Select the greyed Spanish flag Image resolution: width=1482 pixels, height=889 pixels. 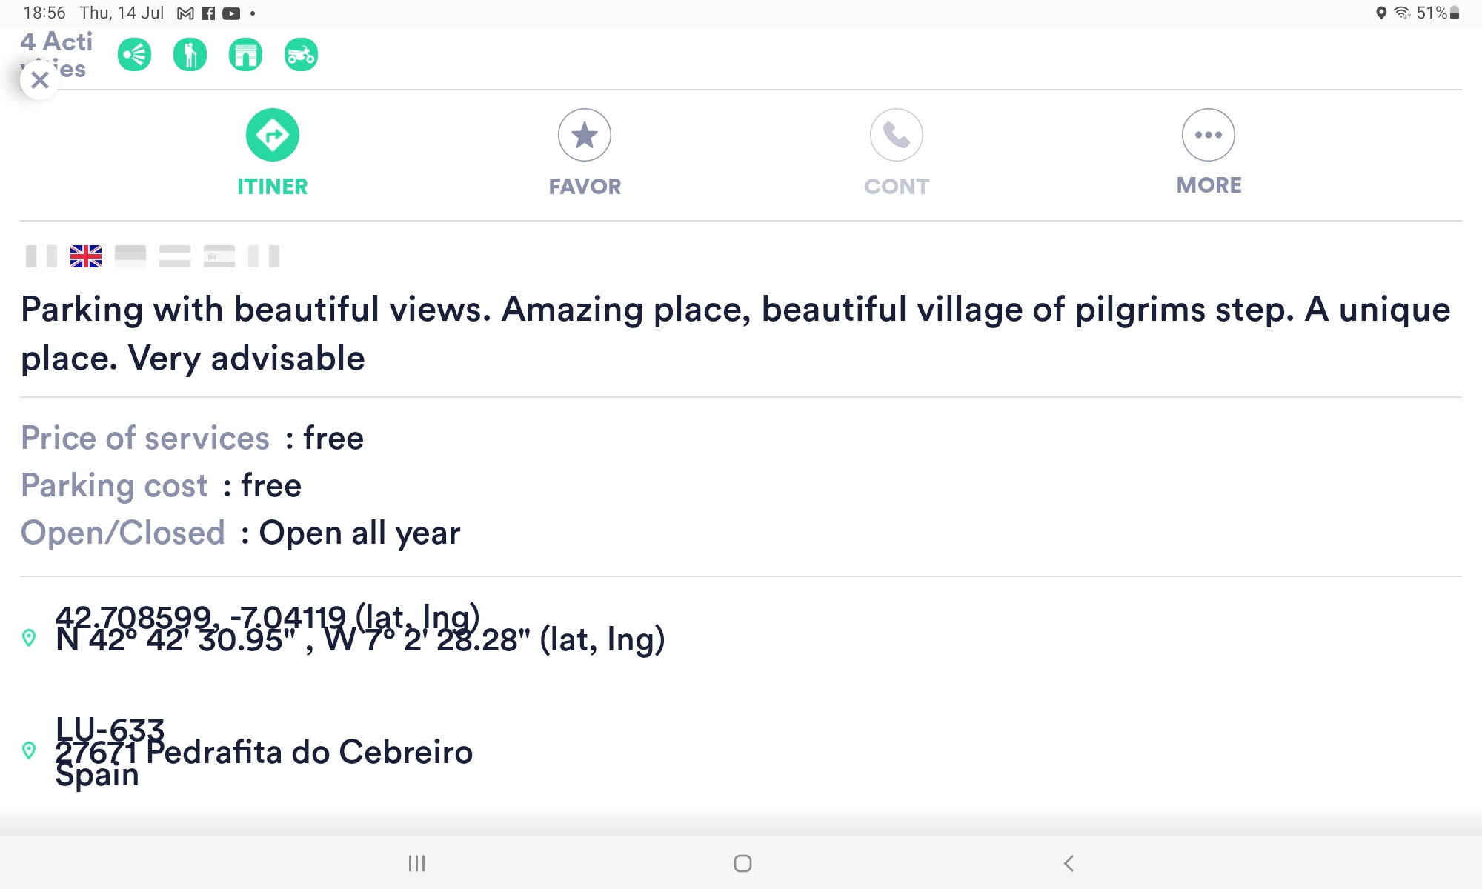(x=219, y=256)
